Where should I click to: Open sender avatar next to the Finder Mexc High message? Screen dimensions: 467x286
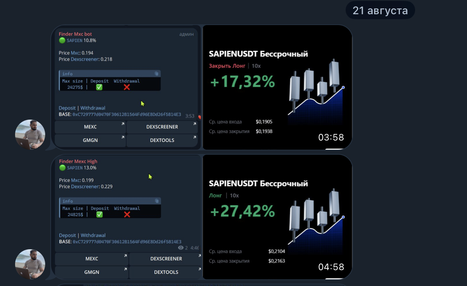[x=30, y=264]
